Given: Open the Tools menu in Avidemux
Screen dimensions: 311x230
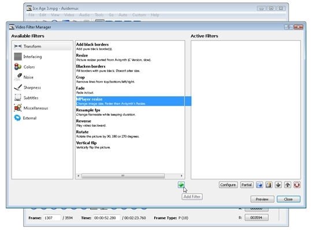Looking at the screenshot, I should [x=99, y=15].
